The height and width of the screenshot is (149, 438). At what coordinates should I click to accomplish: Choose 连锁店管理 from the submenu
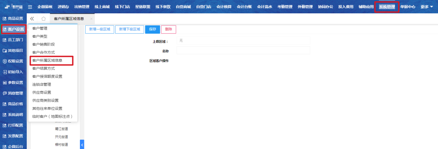point(42,84)
